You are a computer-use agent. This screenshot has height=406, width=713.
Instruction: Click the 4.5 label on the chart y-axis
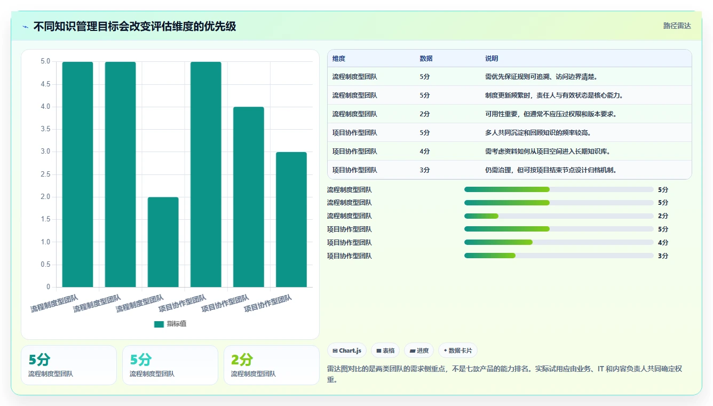point(45,84)
